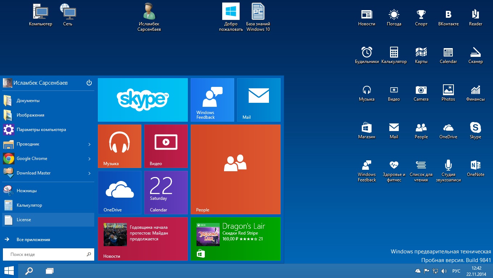This screenshot has width=493, height=278.
Task: Select Параметры компьютера in Start menu
Action: pos(41,130)
